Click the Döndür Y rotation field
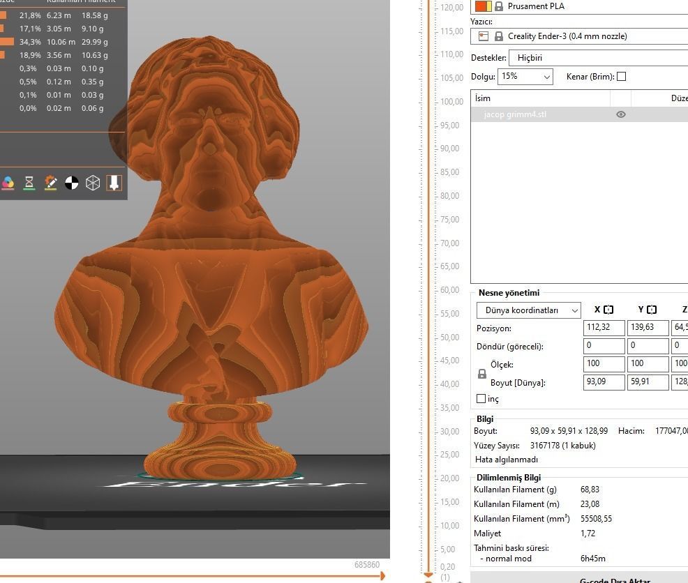Viewport: 688px width, 583px height. [648, 346]
